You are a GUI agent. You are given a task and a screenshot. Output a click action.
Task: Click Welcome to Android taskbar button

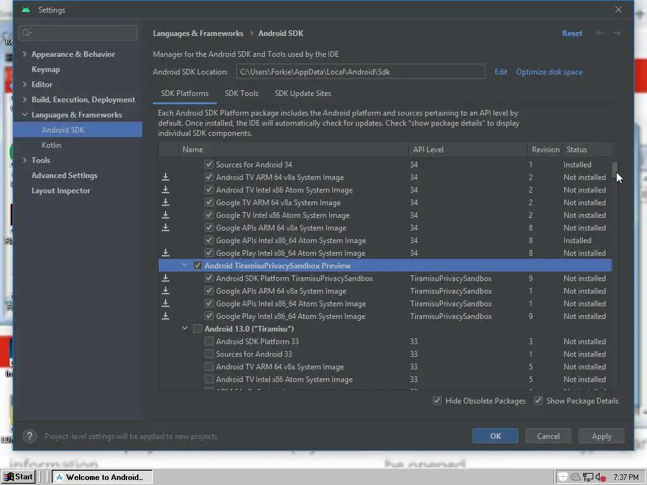tap(102, 477)
